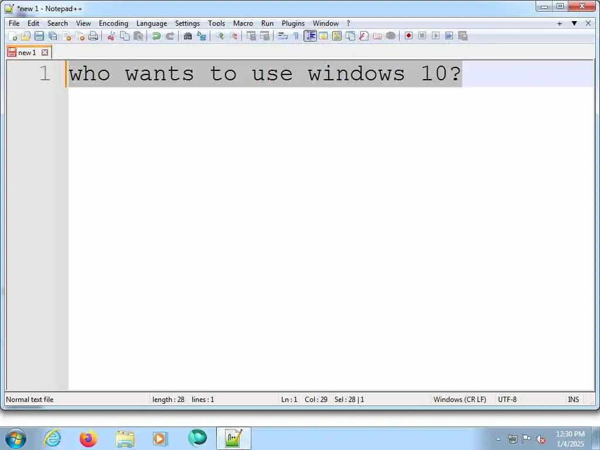The height and width of the screenshot is (450, 600).
Task: Select the new 1 document tab
Action: pyautogui.click(x=27, y=52)
